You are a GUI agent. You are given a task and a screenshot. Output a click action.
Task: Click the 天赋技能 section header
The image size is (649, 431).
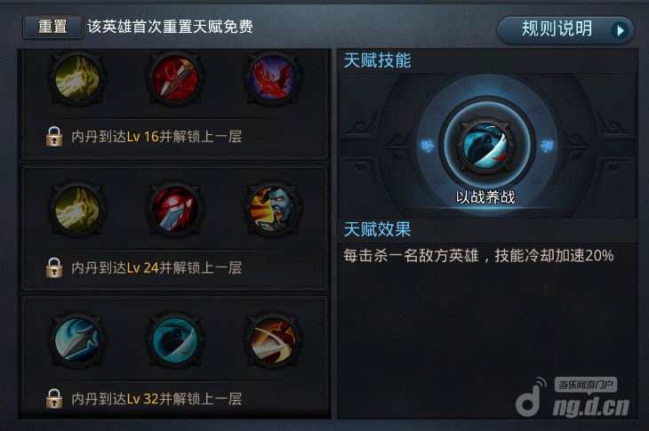[x=378, y=60]
